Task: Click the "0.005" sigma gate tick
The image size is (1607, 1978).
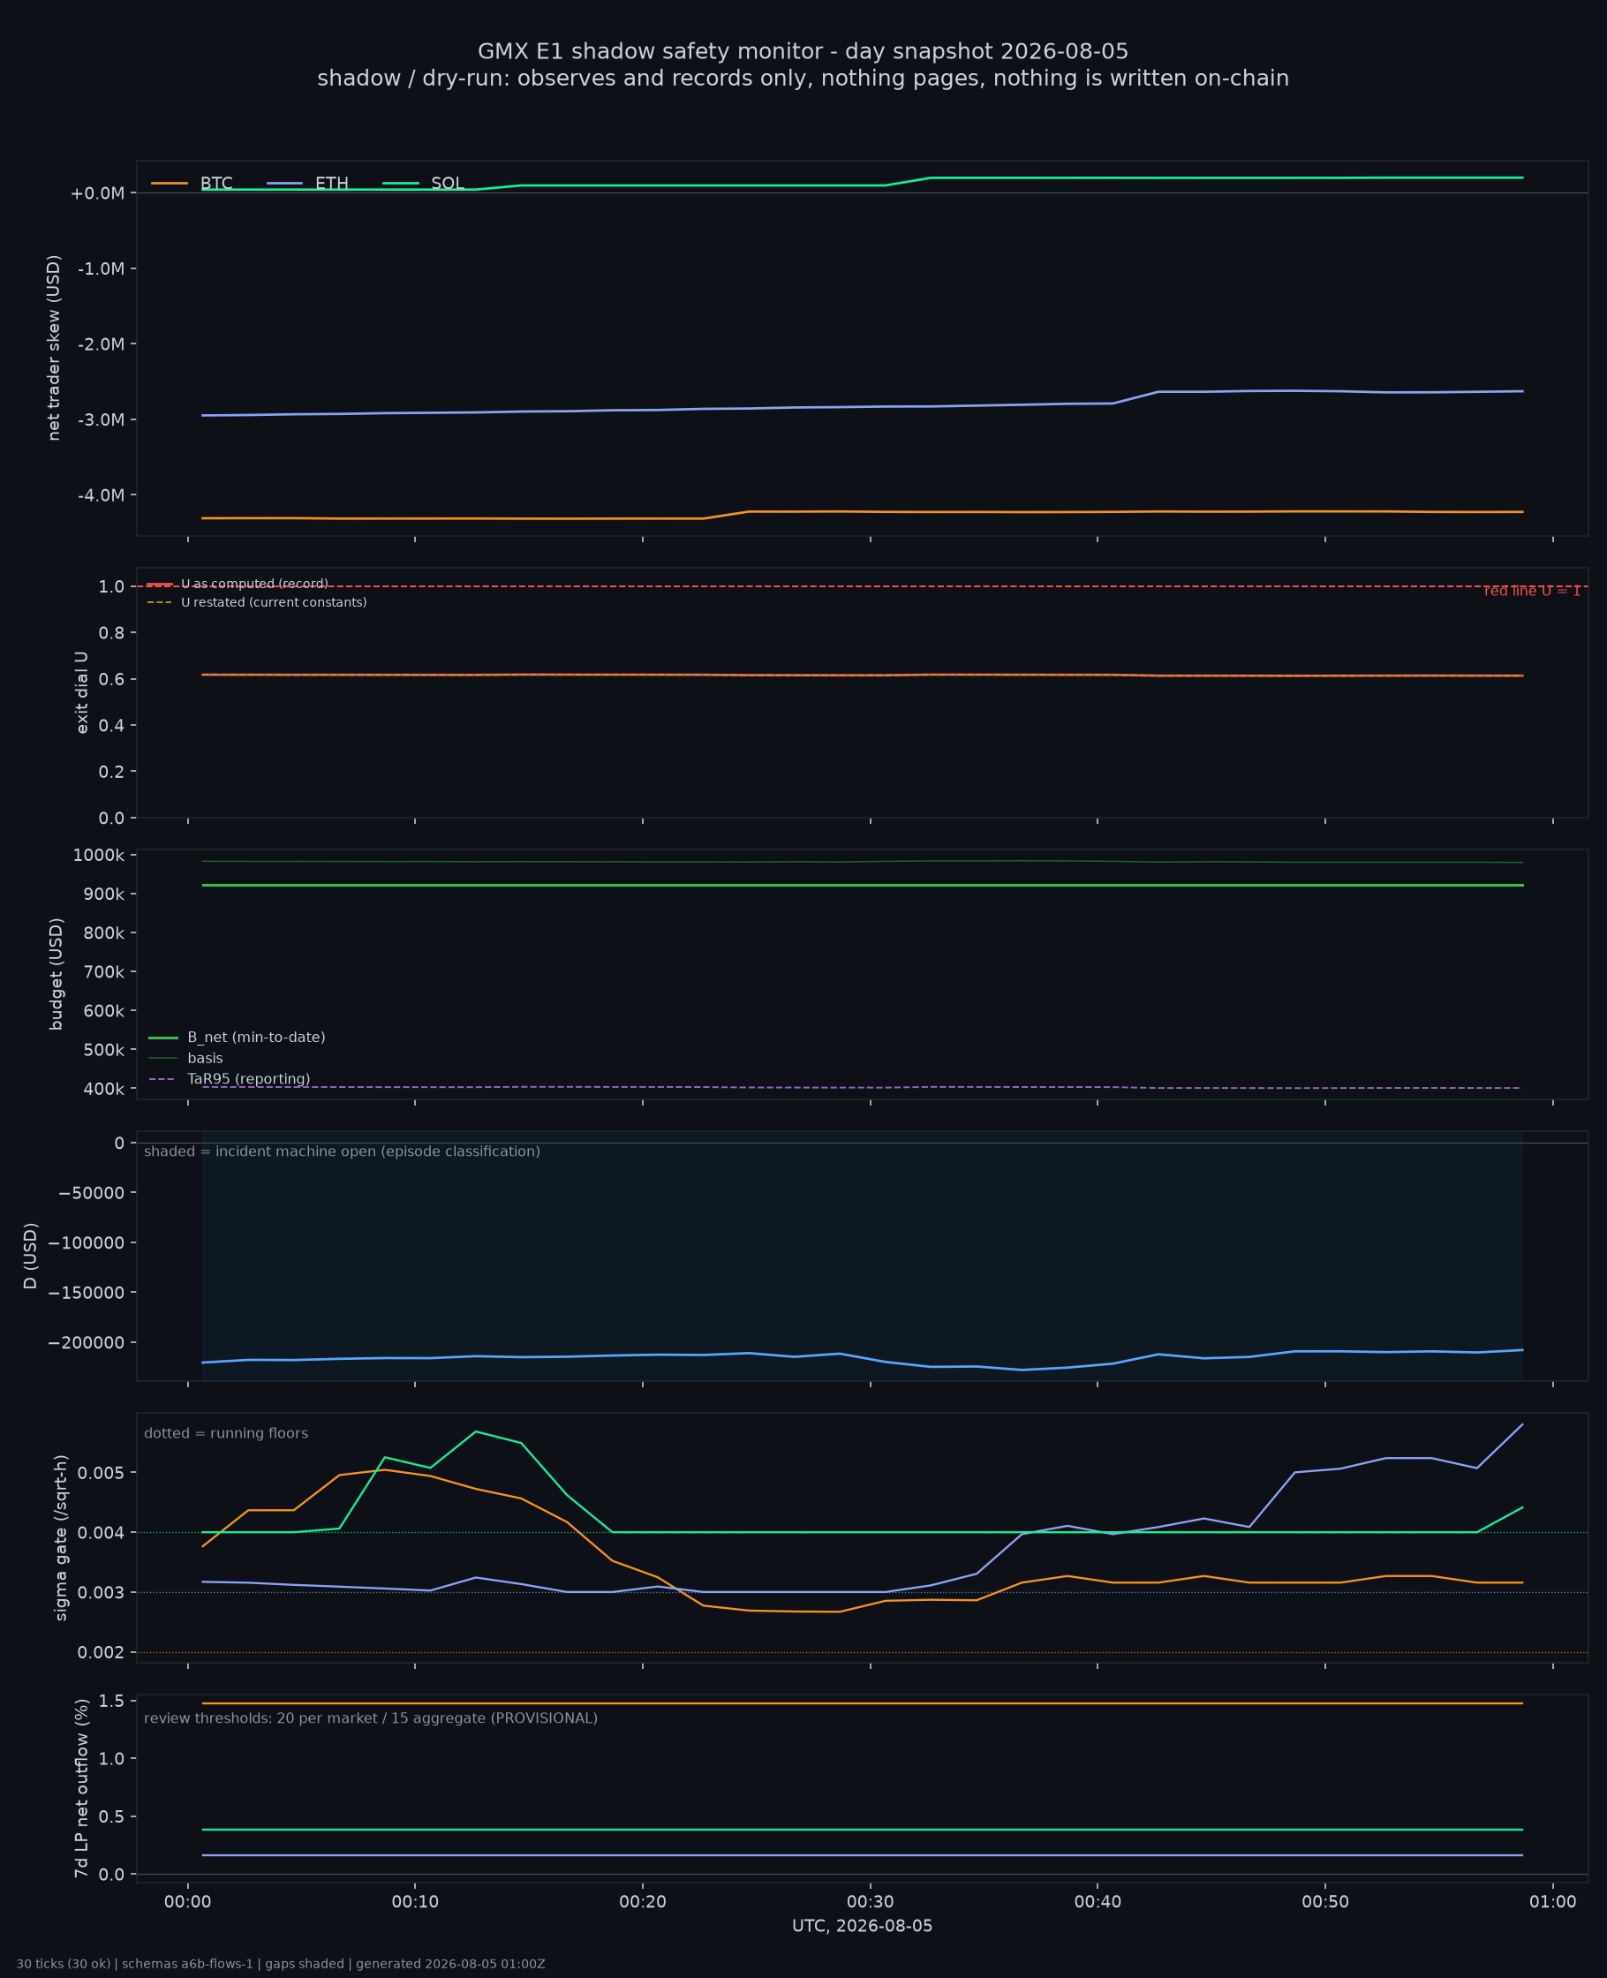Action: [x=100, y=1473]
